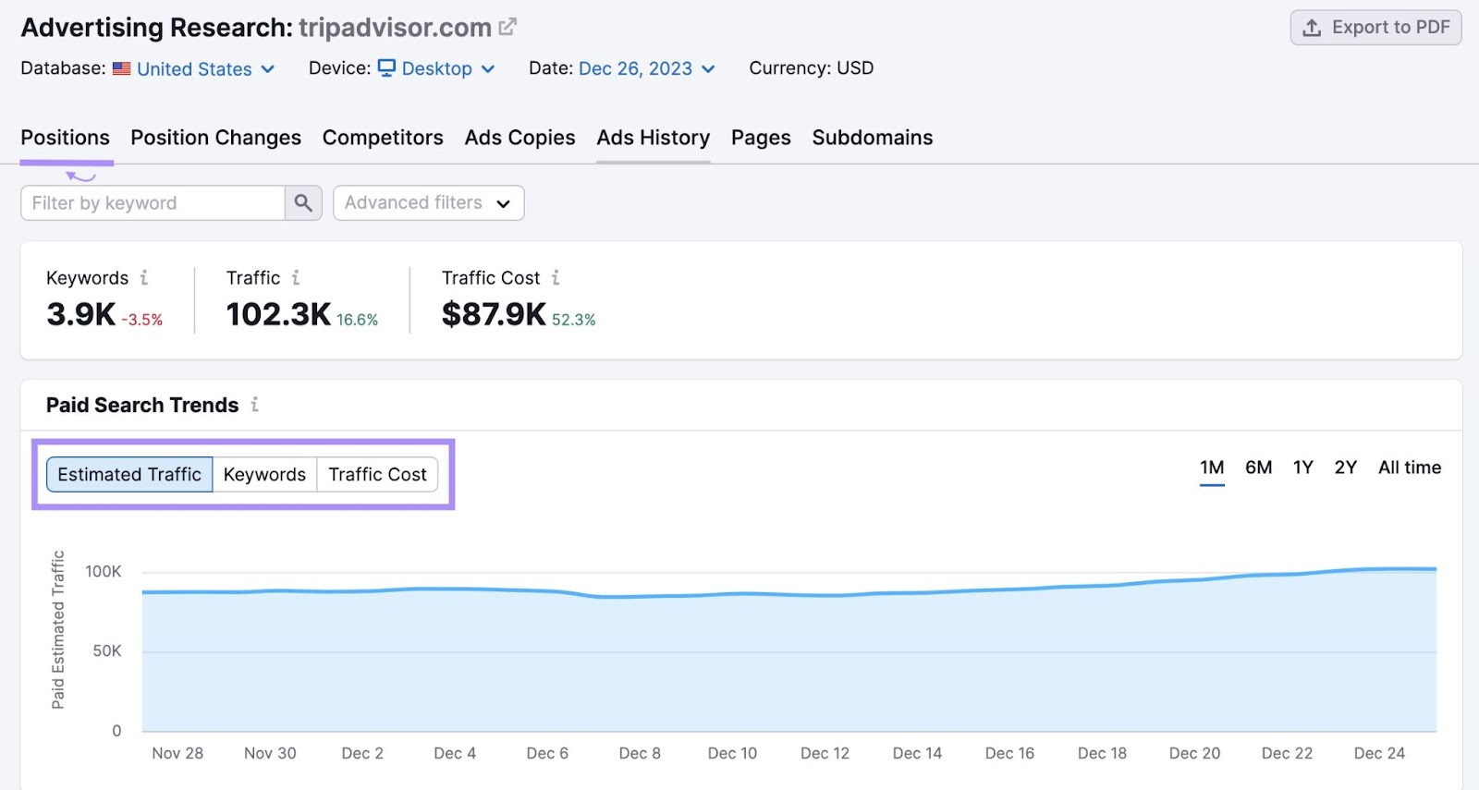1479x790 pixels.
Task: Open the Dec 26, 2023 date dropdown
Action: (x=646, y=68)
